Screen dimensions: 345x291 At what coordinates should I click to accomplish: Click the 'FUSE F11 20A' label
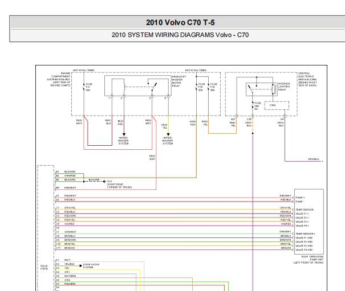point(89,87)
